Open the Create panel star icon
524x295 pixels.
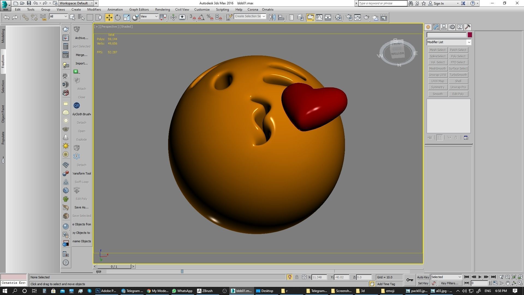428,27
